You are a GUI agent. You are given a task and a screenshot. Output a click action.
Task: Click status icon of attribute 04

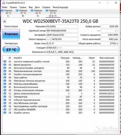coord(5,68)
